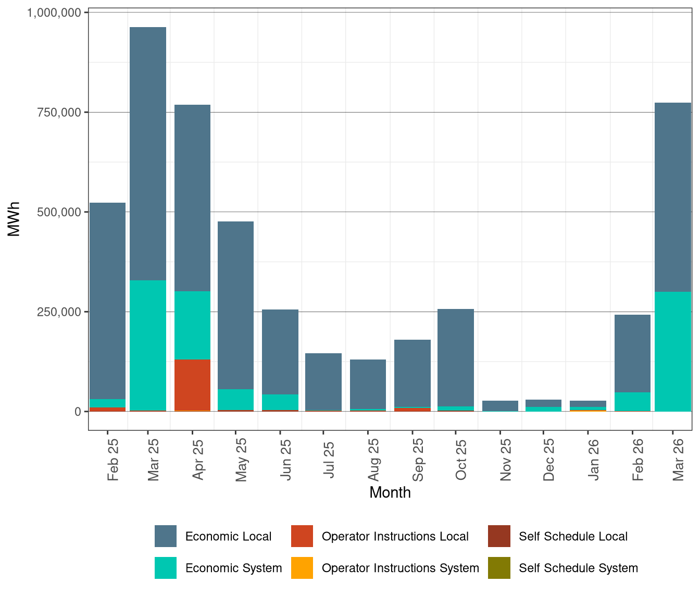Image resolution: width=700 pixels, height=595 pixels.
Task: Click Mar 26 Economic System teal segment
Action: (673, 351)
